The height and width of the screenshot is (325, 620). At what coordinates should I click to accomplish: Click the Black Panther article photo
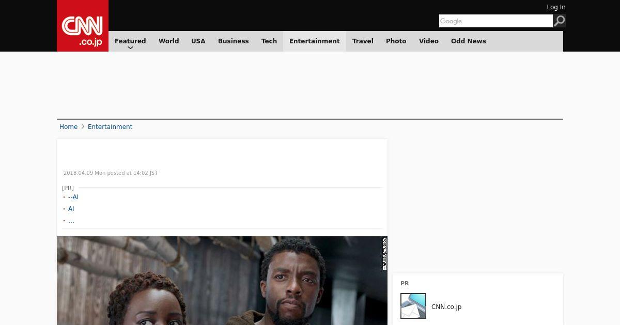[222, 281]
